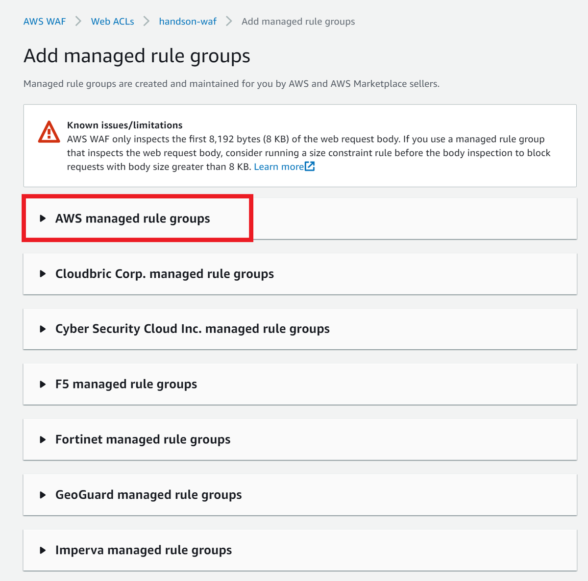Image resolution: width=588 pixels, height=581 pixels.
Task: Expand GeoGuard managed rule groups triangle
Action: 43,495
